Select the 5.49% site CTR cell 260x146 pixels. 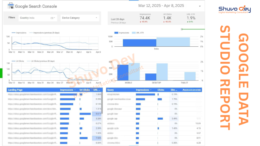click(x=174, y=119)
